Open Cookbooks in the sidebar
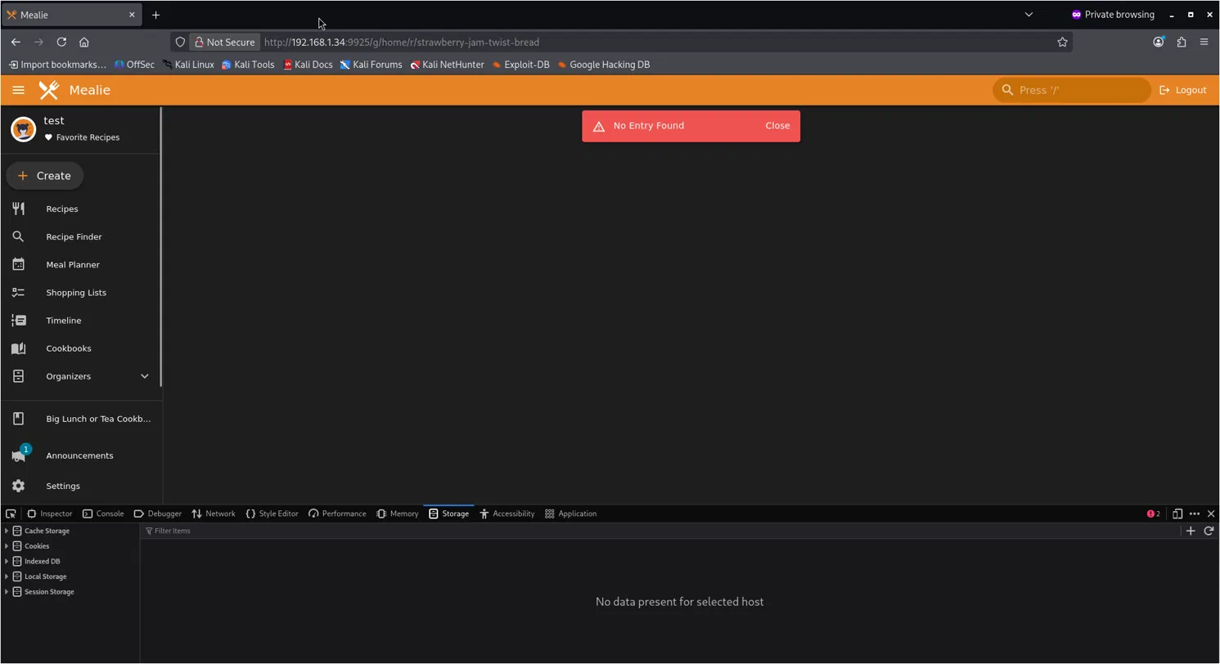This screenshot has height=664, width=1220. tap(81, 348)
